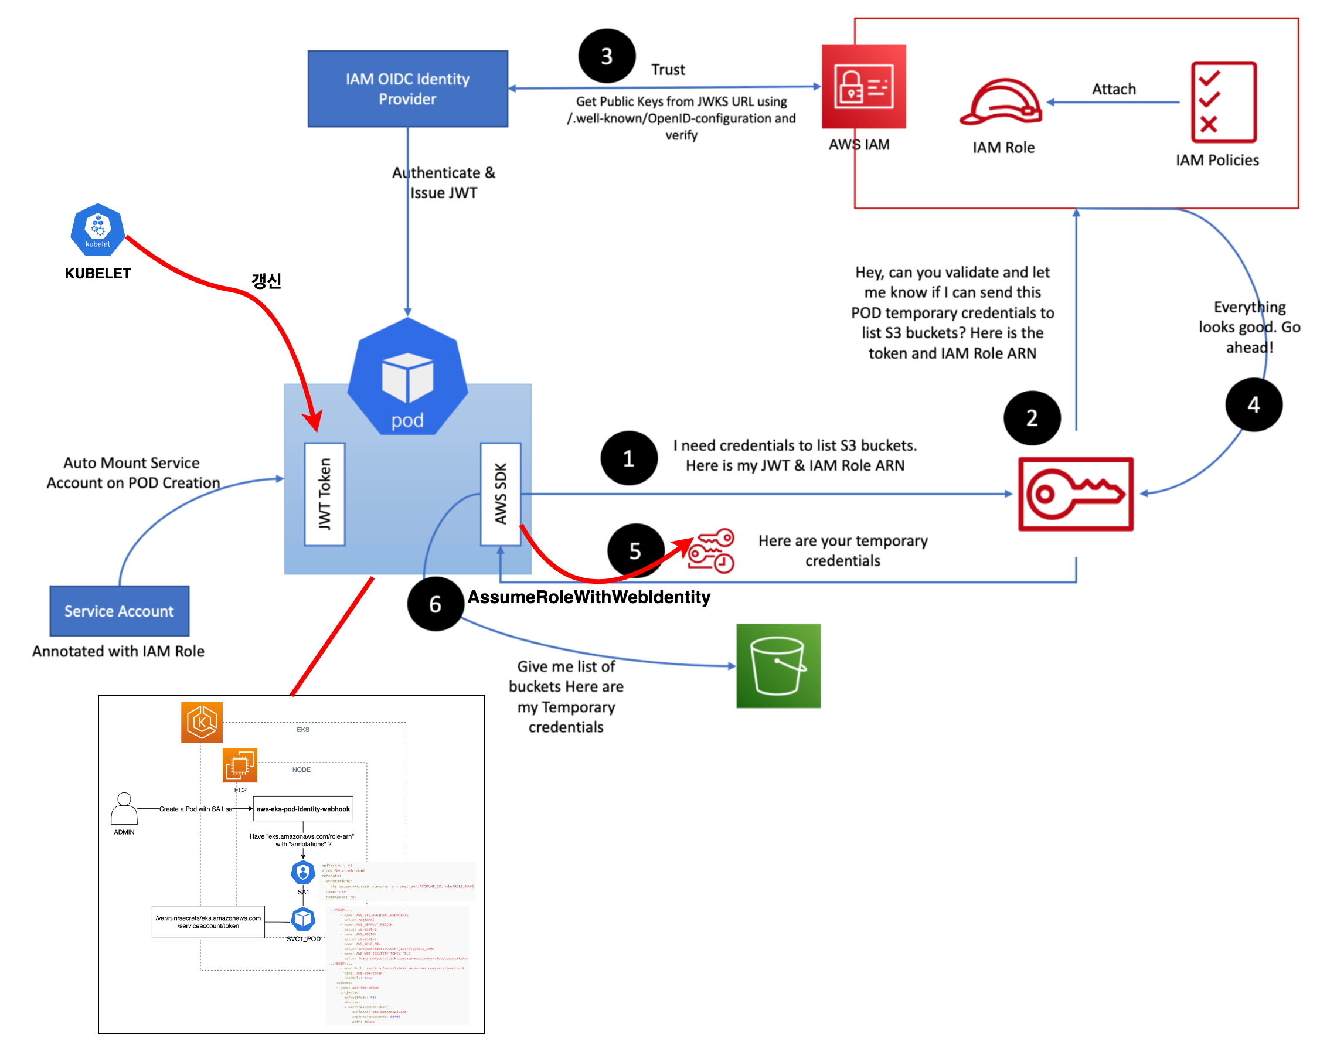Click the "AWS_WEB_IDENTITY_TOKEN_FILE" YAML line
Screen dimensions: 1320x1055
(x=376, y=954)
